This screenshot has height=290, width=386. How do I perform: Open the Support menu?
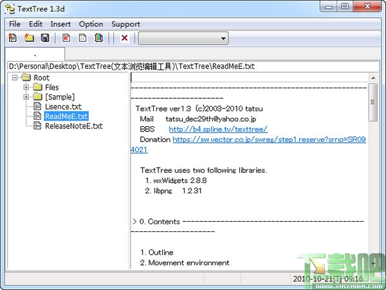126,24
